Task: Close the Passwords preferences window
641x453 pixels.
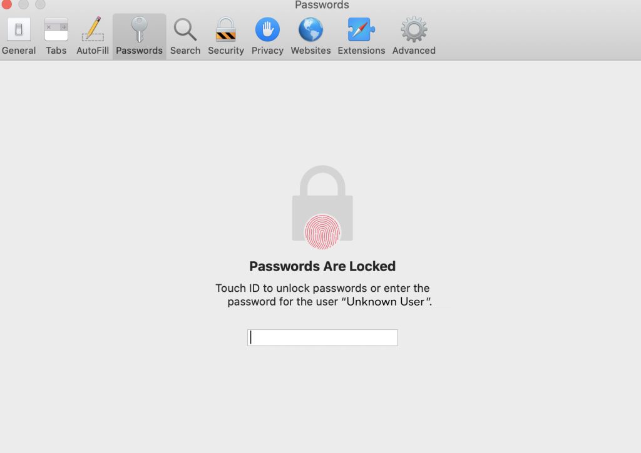Action: click(x=6, y=4)
